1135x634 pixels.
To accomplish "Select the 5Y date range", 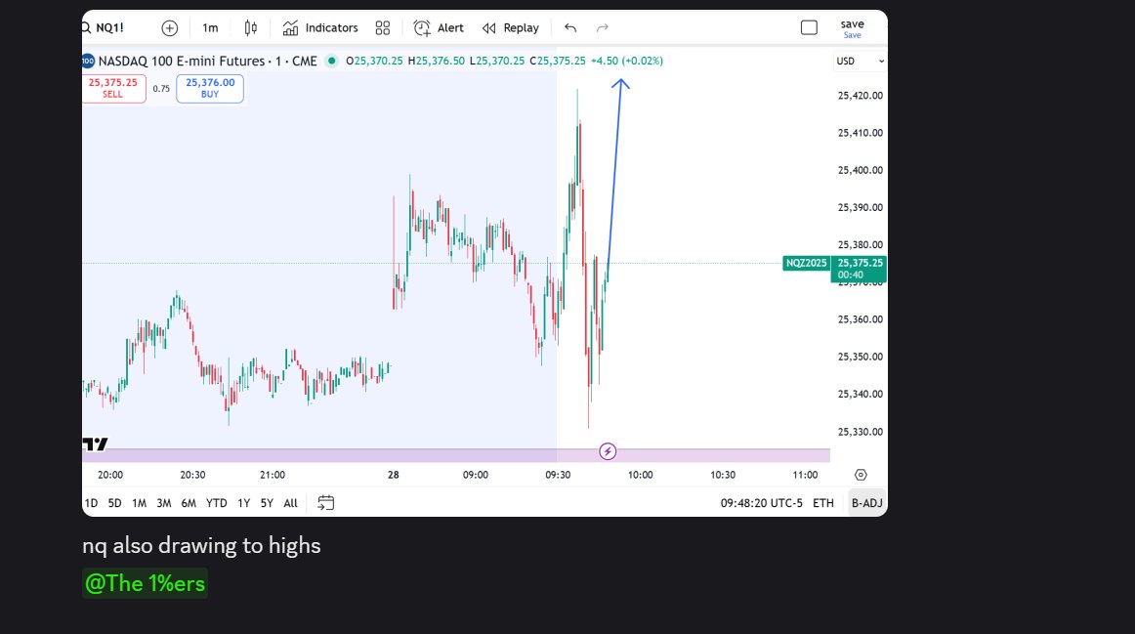I will pyautogui.click(x=267, y=503).
